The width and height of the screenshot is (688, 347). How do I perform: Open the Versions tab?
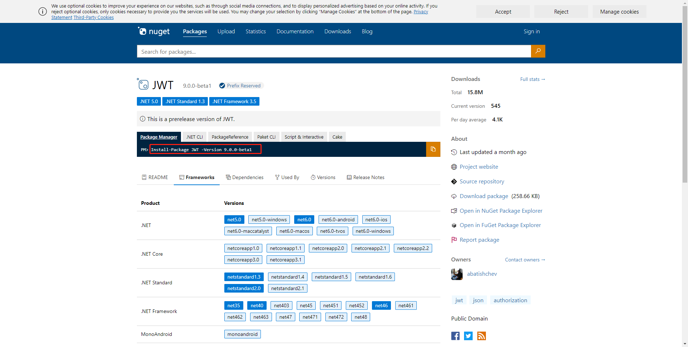(x=323, y=177)
